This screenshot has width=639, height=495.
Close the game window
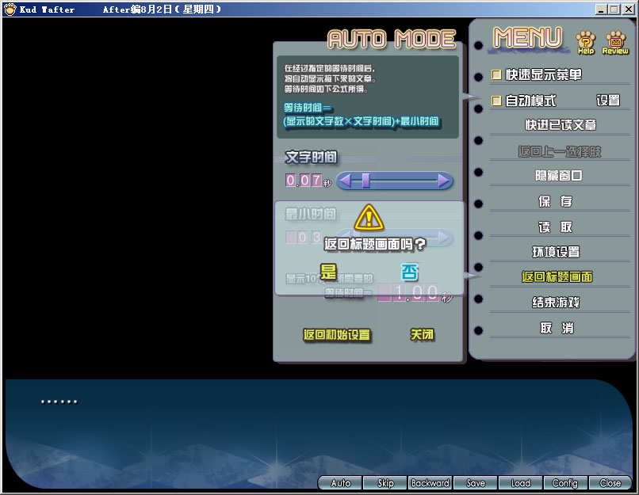(x=628, y=10)
